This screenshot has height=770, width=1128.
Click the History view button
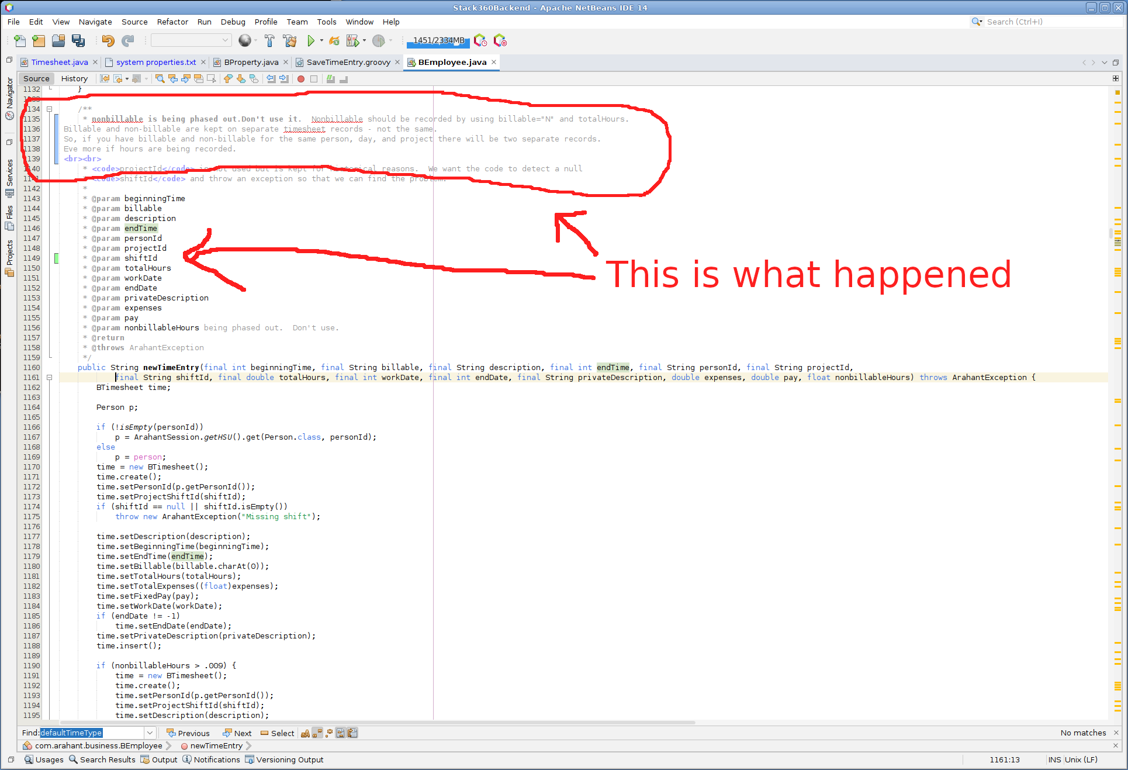pos(74,78)
